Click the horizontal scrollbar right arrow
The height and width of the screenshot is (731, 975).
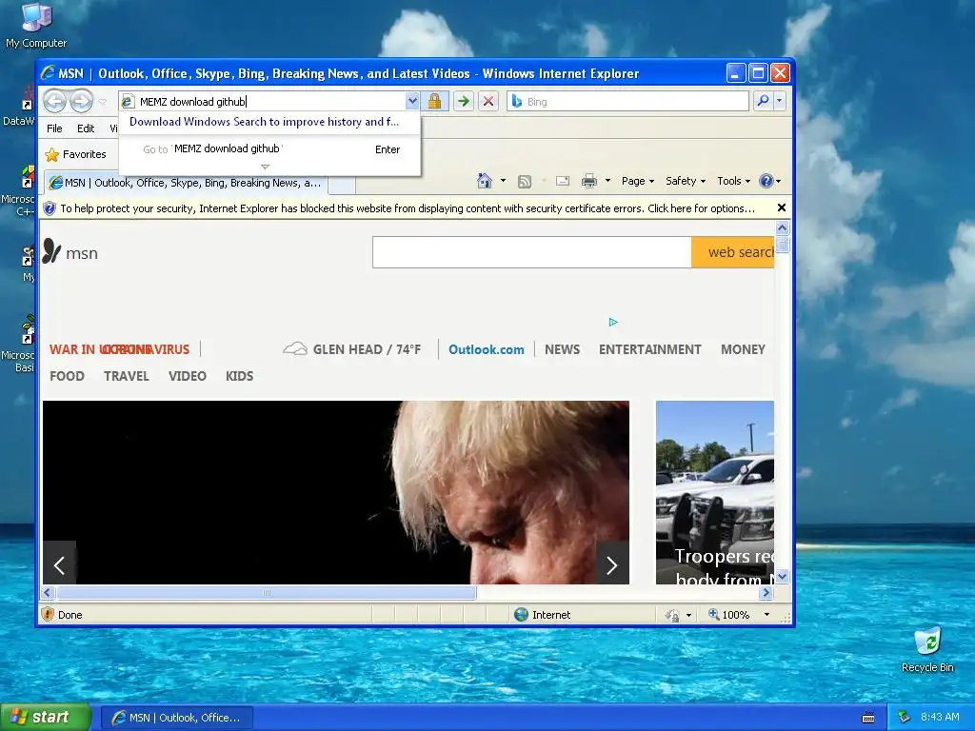(x=766, y=593)
